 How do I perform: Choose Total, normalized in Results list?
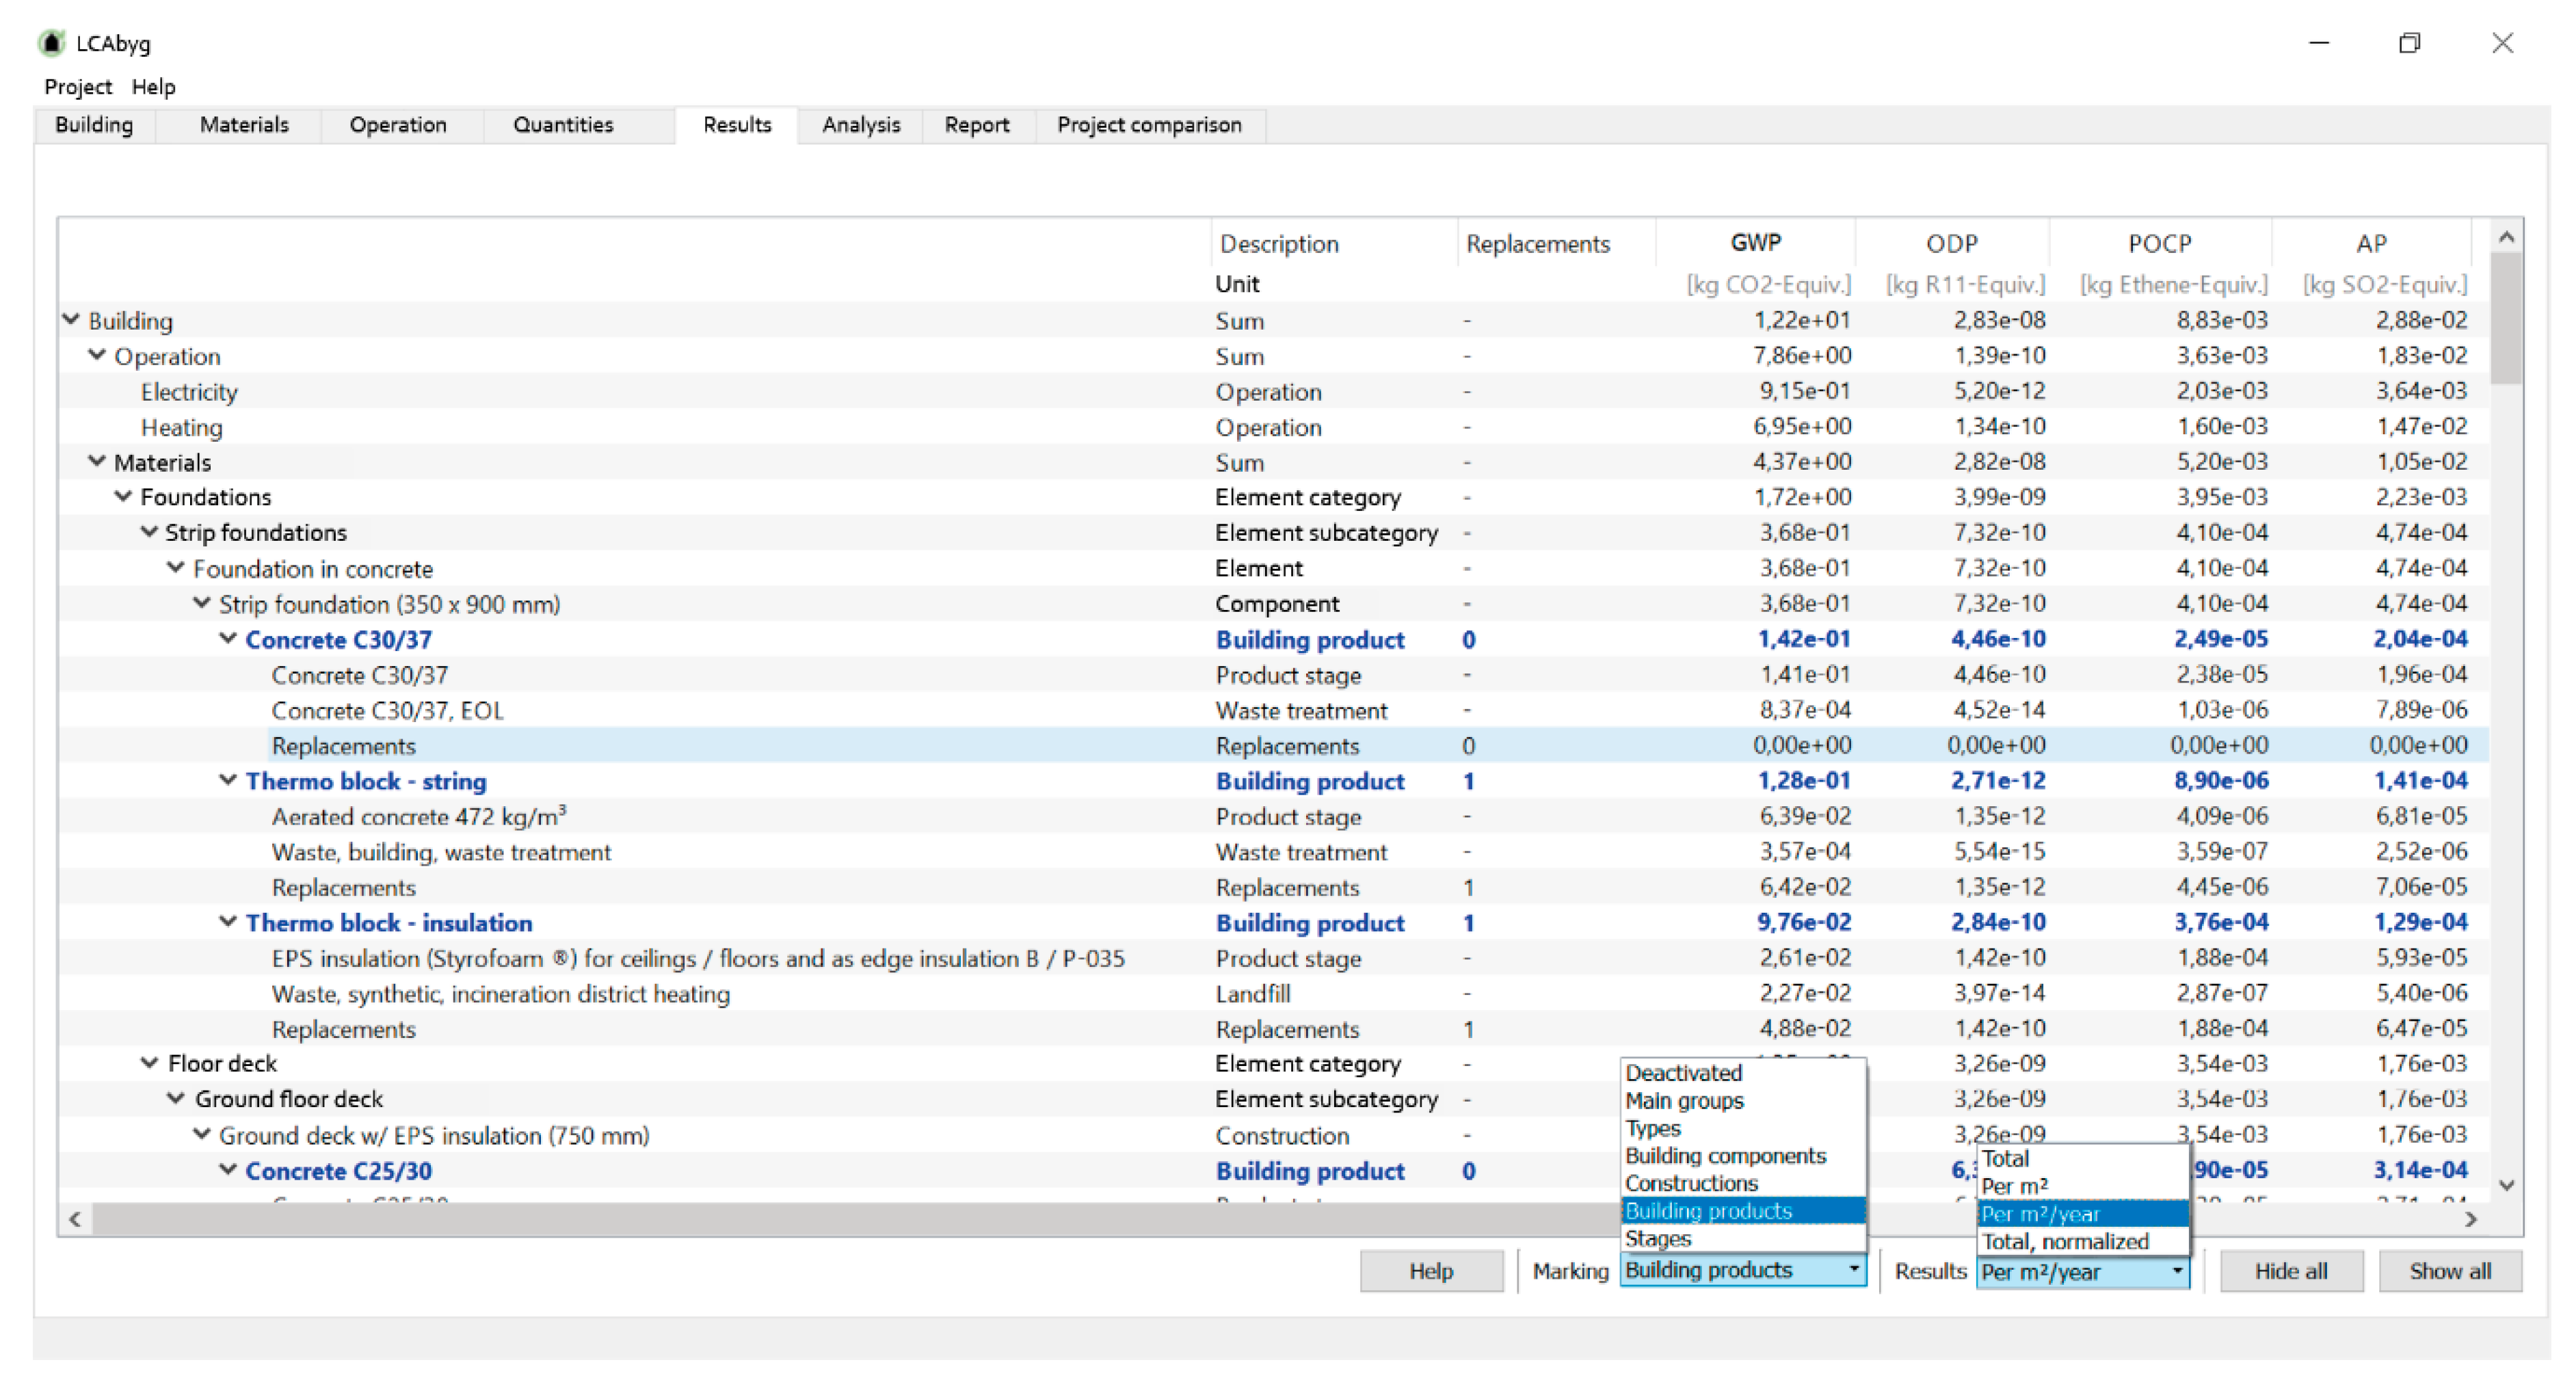click(2064, 1241)
